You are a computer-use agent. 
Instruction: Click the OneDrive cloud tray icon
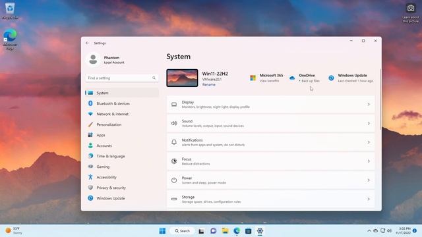click(x=376, y=231)
